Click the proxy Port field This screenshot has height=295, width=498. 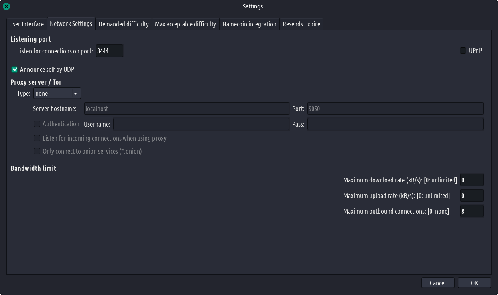click(x=395, y=109)
